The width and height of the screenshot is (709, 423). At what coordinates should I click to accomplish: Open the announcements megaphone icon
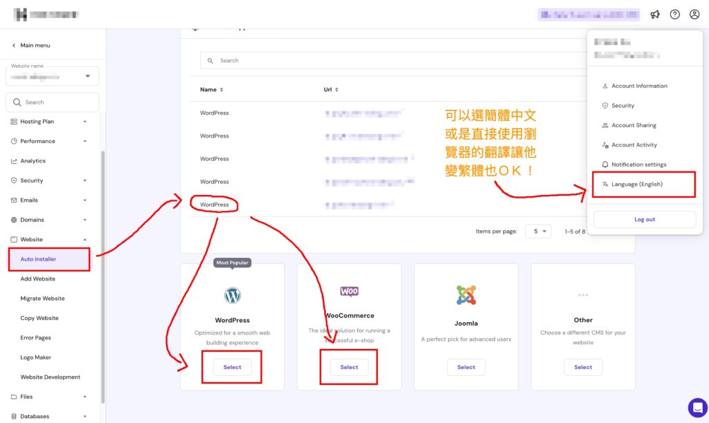(655, 15)
